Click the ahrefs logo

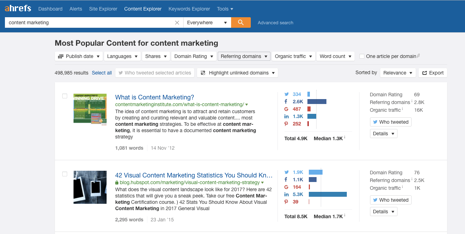coord(18,8)
